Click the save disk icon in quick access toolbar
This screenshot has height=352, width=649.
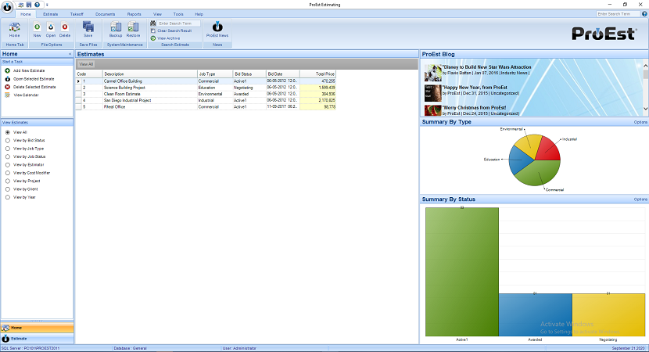tap(29, 5)
